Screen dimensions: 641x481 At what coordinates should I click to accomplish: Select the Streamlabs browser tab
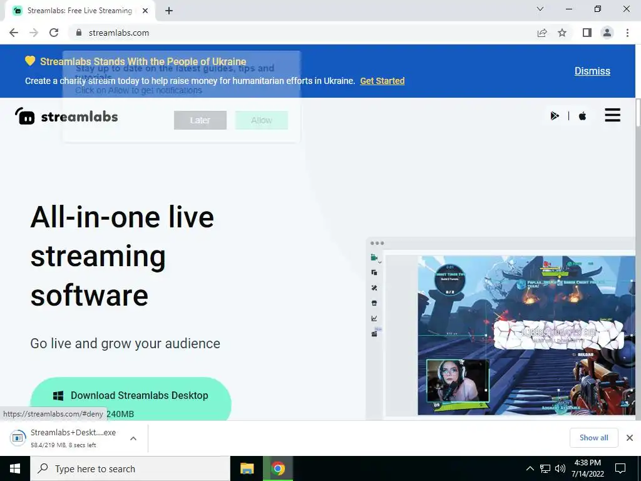[x=80, y=11]
